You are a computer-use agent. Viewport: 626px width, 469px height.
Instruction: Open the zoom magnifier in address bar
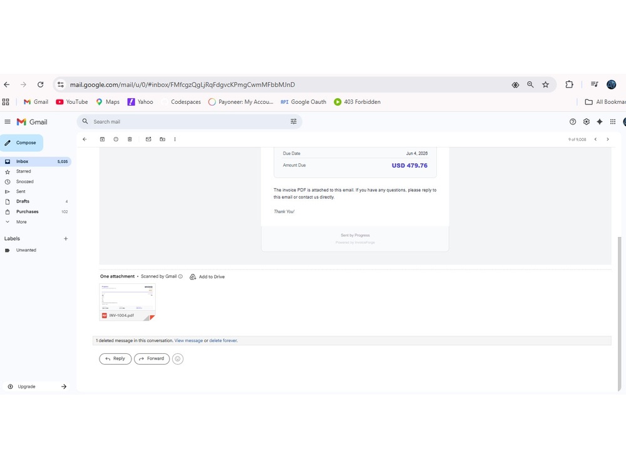click(530, 84)
